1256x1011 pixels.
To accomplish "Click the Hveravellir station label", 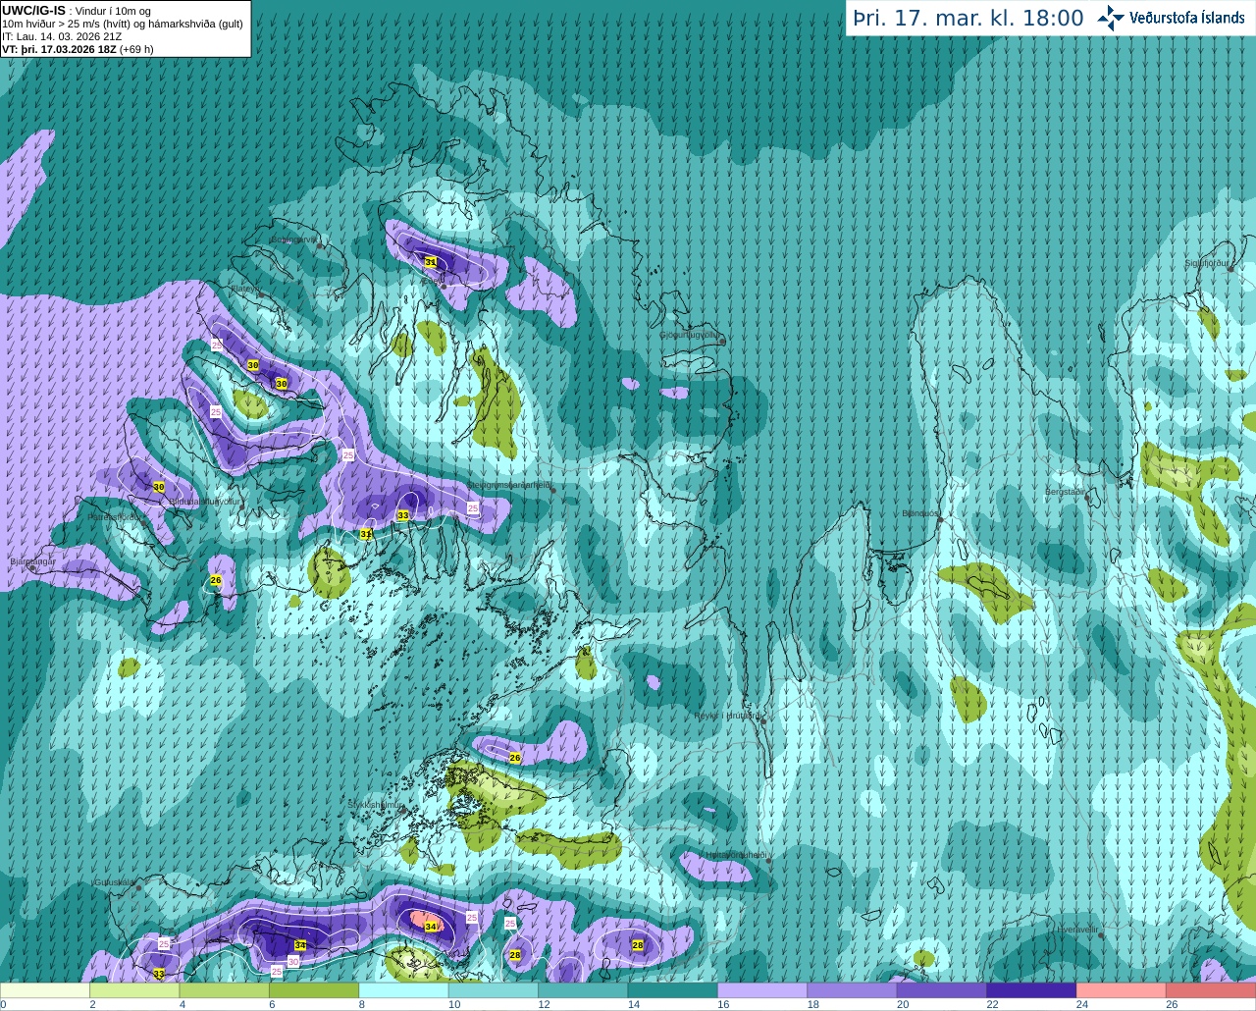I will [1077, 929].
